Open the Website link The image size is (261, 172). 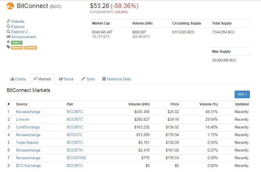pyautogui.click(x=18, y=21)
